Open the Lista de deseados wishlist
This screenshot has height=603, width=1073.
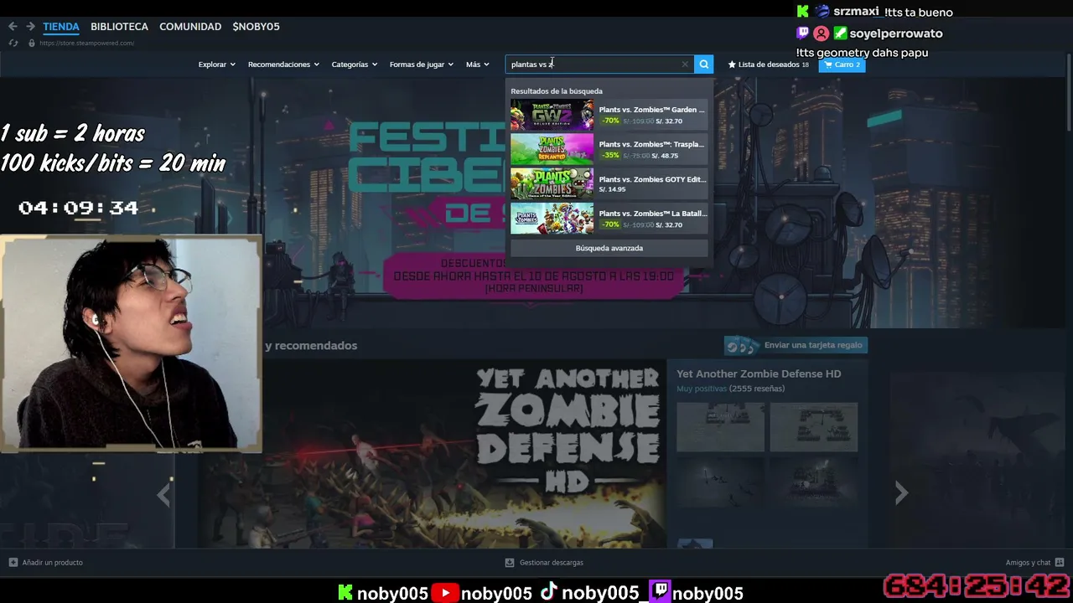[769, 64]
